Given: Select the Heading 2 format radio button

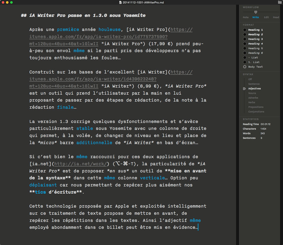Looking at the screenshot, I should [245, 35].
